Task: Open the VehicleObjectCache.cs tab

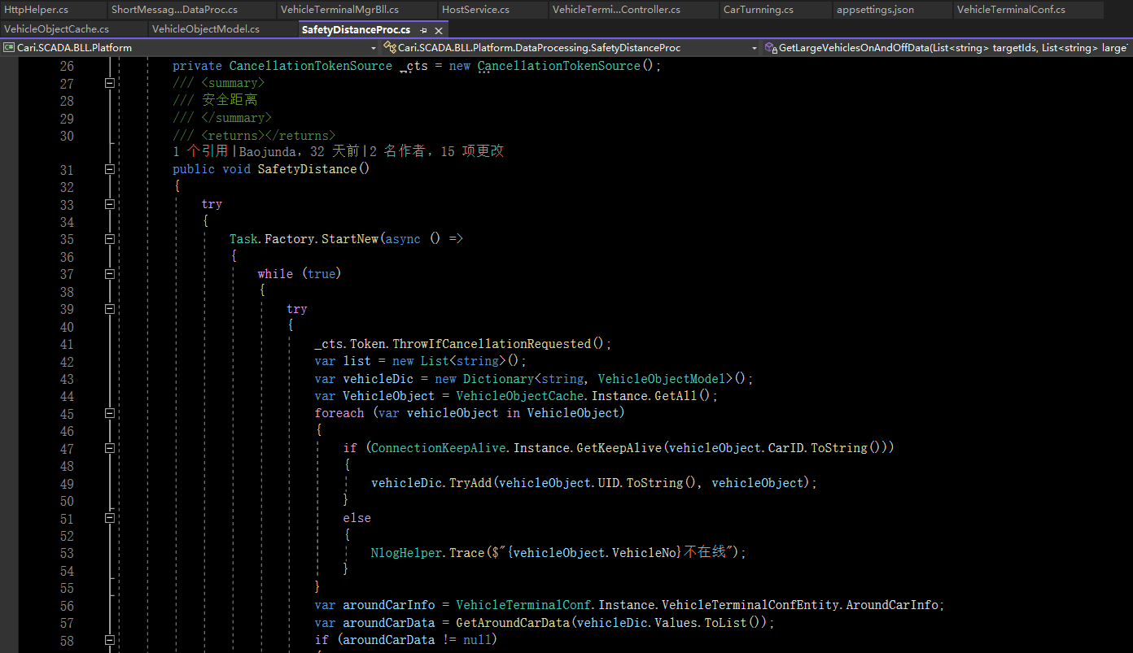Action: coord(56,29)
